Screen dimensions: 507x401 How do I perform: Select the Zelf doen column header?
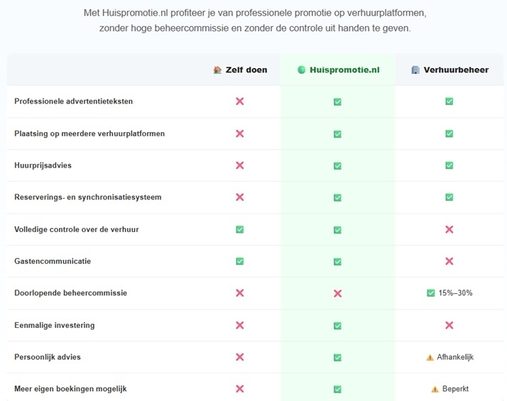pyautogui.click(x=240, y=70)
